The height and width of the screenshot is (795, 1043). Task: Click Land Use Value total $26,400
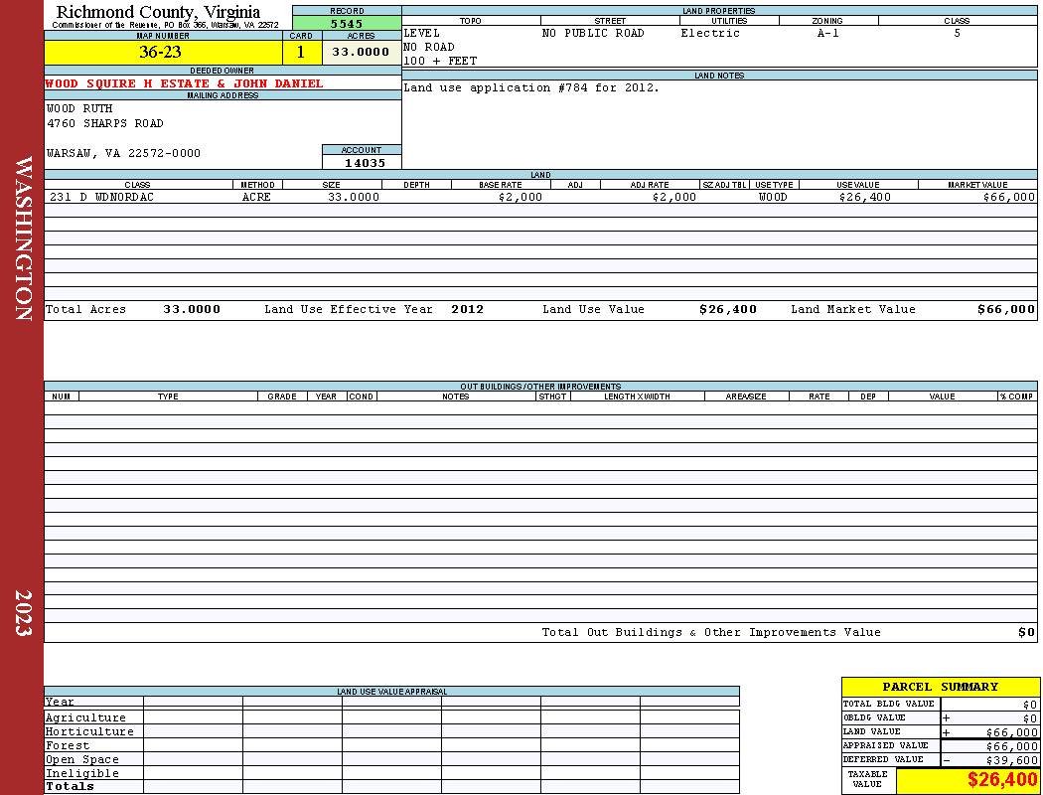click(728, 309)
